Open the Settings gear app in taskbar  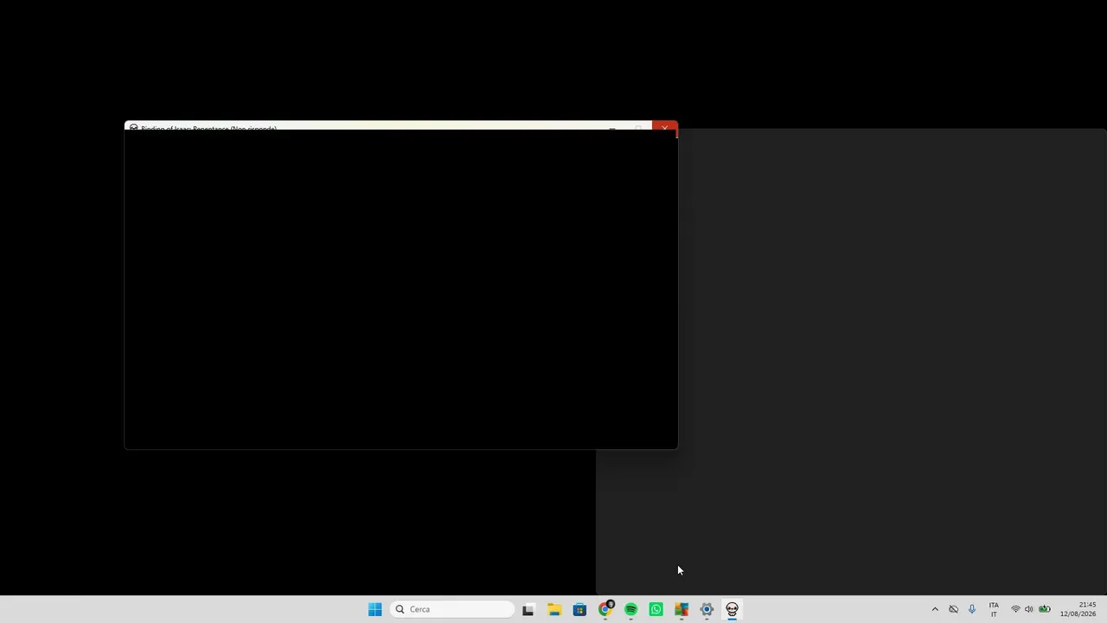[x=707, y=609]
